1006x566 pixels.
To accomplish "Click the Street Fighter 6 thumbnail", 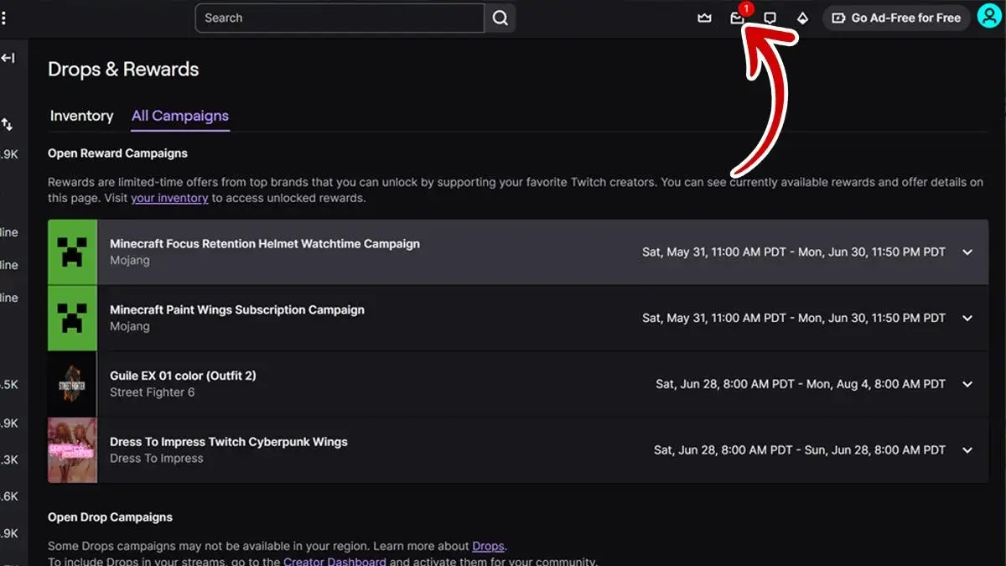I will pos(72,384).
